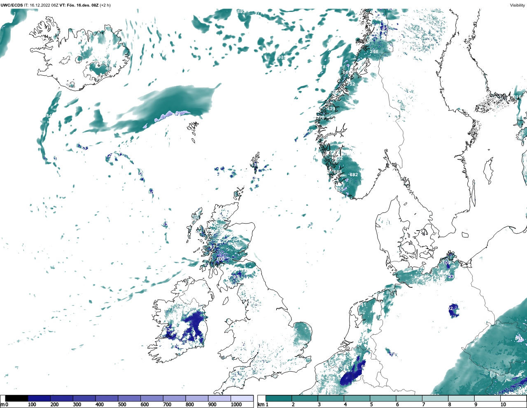The height and width of the screenshot is (408, 527).
Task: Click the white 10 km legend swatch
Action: [513, 399]
